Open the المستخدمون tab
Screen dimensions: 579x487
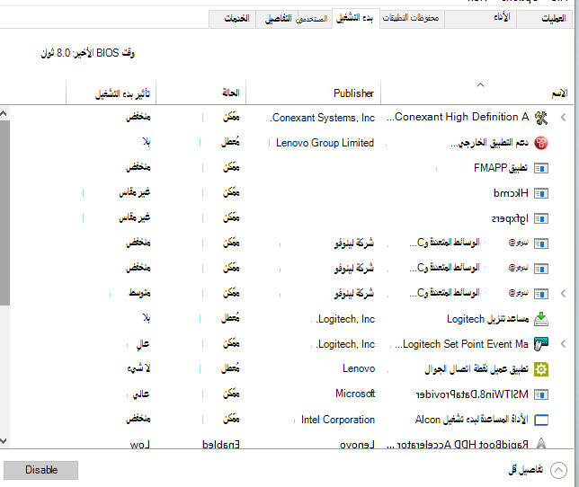coord(312,19)
